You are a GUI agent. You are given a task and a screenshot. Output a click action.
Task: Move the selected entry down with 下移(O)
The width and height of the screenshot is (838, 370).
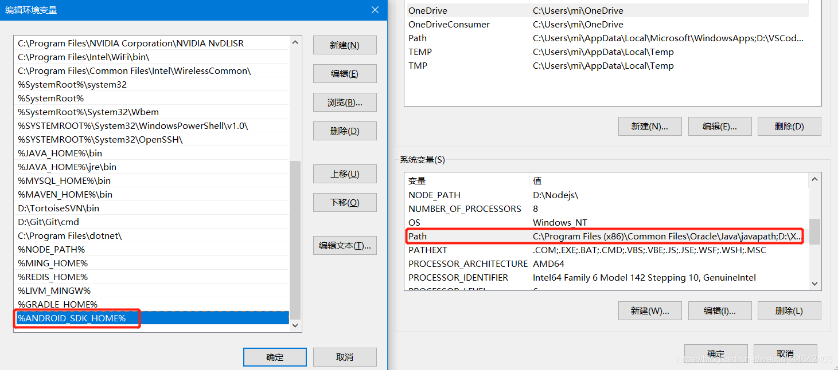coord(344,202)
